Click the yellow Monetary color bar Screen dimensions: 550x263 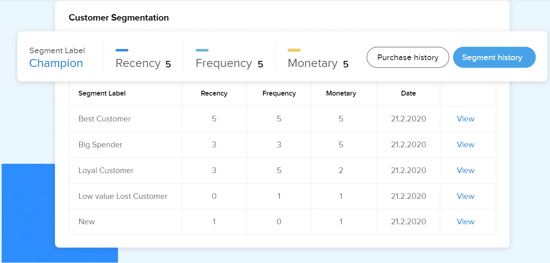pyautogui.click(x=294, y=50)
